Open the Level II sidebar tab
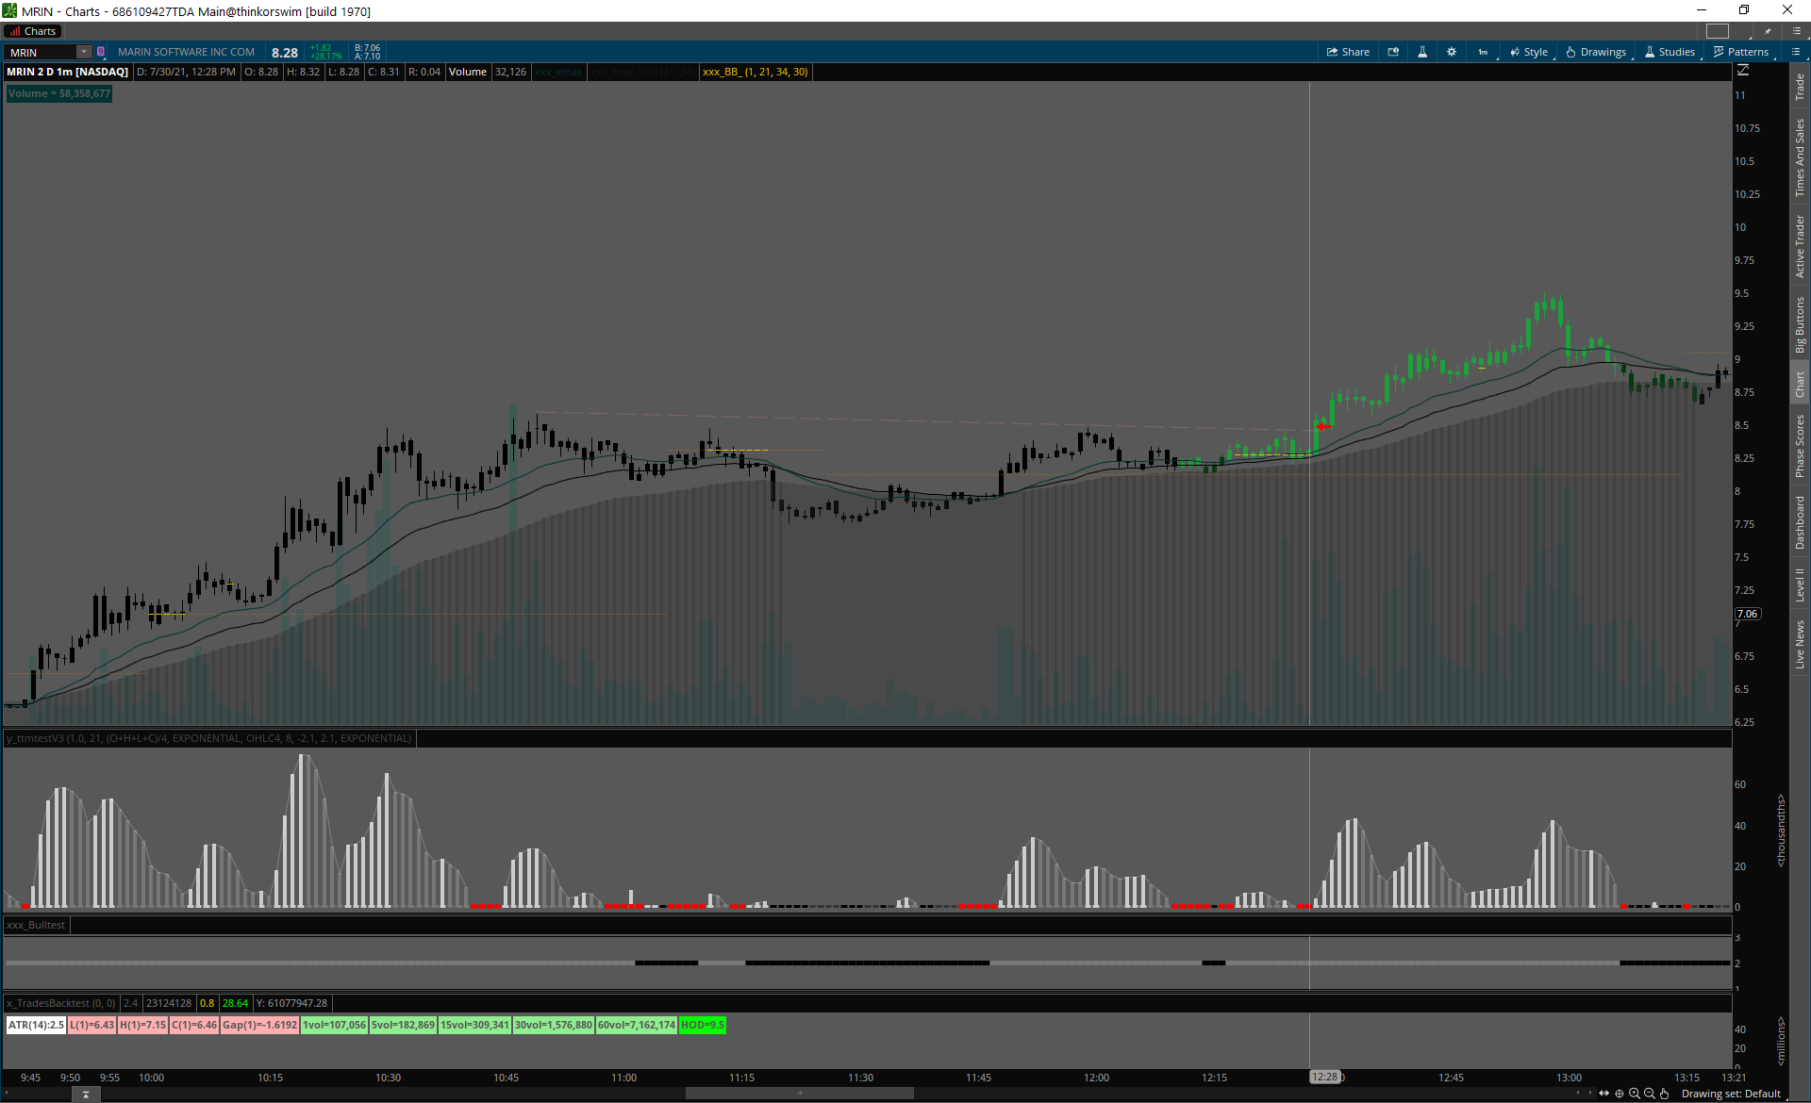The width and height of the screenshot is (1811, 1103). click(1800, 584)
